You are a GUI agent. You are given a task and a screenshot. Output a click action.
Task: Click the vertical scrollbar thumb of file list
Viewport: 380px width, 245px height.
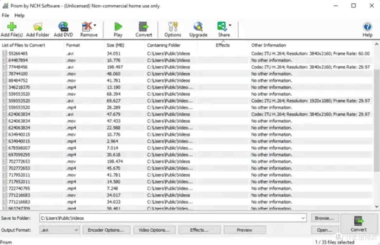(x=376, y=120)
